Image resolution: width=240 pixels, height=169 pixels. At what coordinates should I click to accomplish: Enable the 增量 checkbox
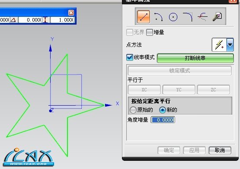point(150,32)
